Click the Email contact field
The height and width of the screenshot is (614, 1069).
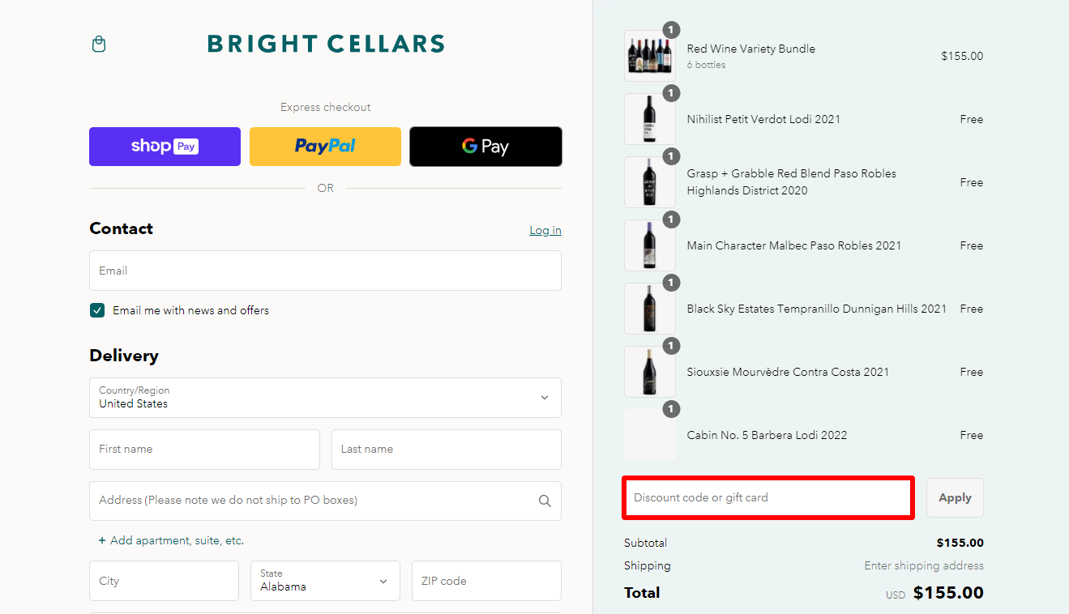(325, 271)
